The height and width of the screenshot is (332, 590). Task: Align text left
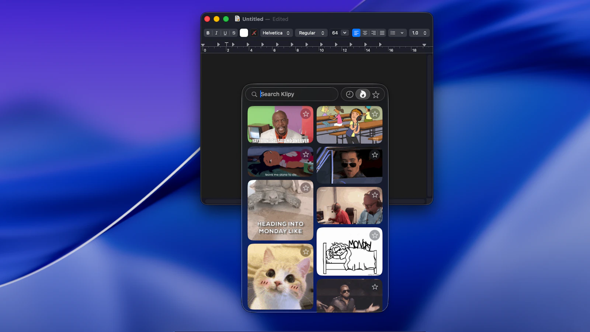point(356,33)
